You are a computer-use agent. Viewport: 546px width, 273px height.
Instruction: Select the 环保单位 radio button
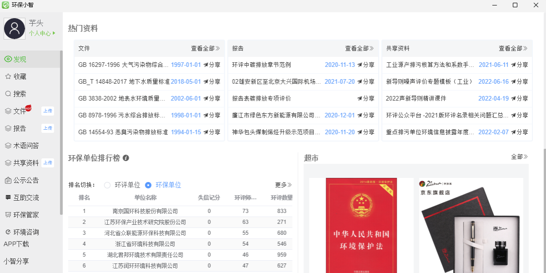pyautogui.click(x=148, y=185)
